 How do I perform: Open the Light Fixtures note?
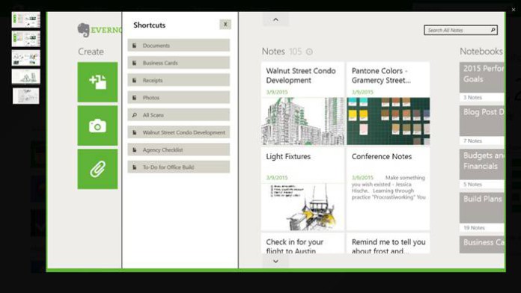[302, 189]
